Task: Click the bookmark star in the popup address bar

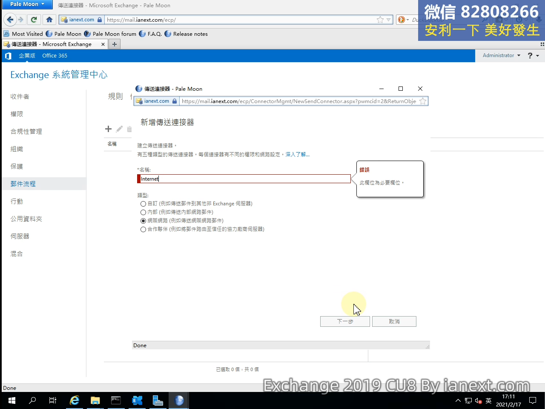Action: click(x=423, y=101)
